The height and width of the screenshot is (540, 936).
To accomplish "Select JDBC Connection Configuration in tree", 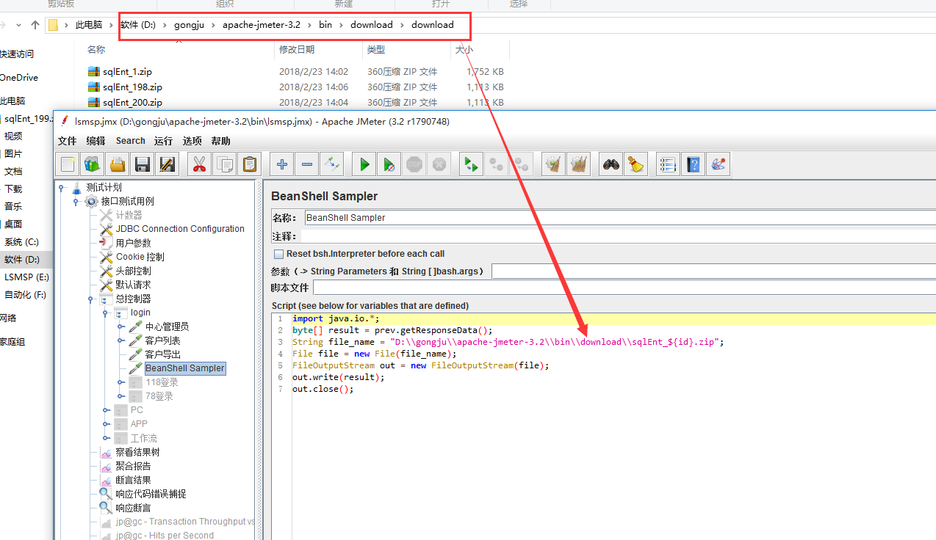I will 180,229.
